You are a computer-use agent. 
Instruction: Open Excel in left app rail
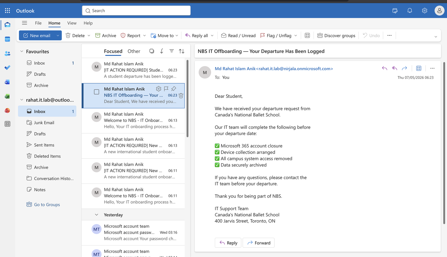point(7,96)
